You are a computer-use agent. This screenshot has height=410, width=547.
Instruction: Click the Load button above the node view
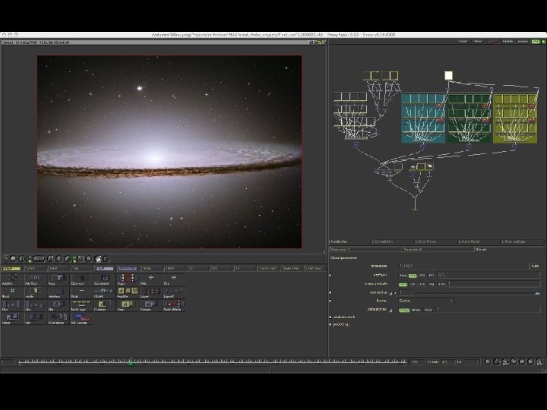(x=463, y=41)
